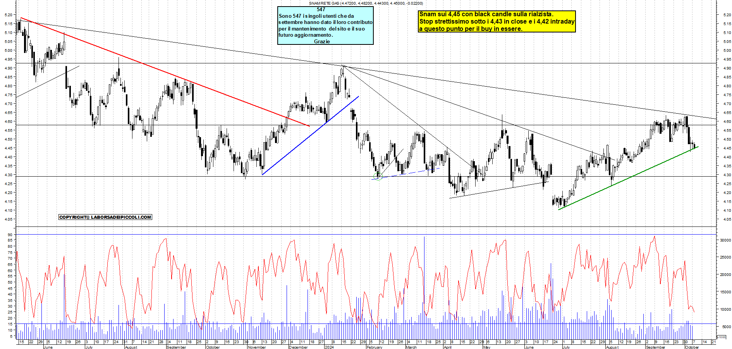Click the 90 level on the oscillator axis
The height and width of the screenshot is (349, 732).
10,235
